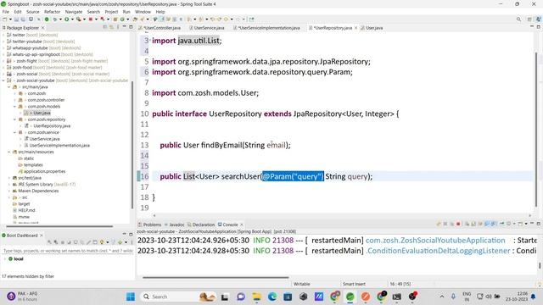Viewport: 543px width, 305px height.
Task: Maximize the editor area
Action: (538, 27)
